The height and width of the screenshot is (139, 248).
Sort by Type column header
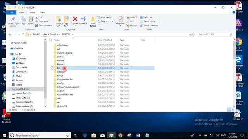(x=122, y=40)
